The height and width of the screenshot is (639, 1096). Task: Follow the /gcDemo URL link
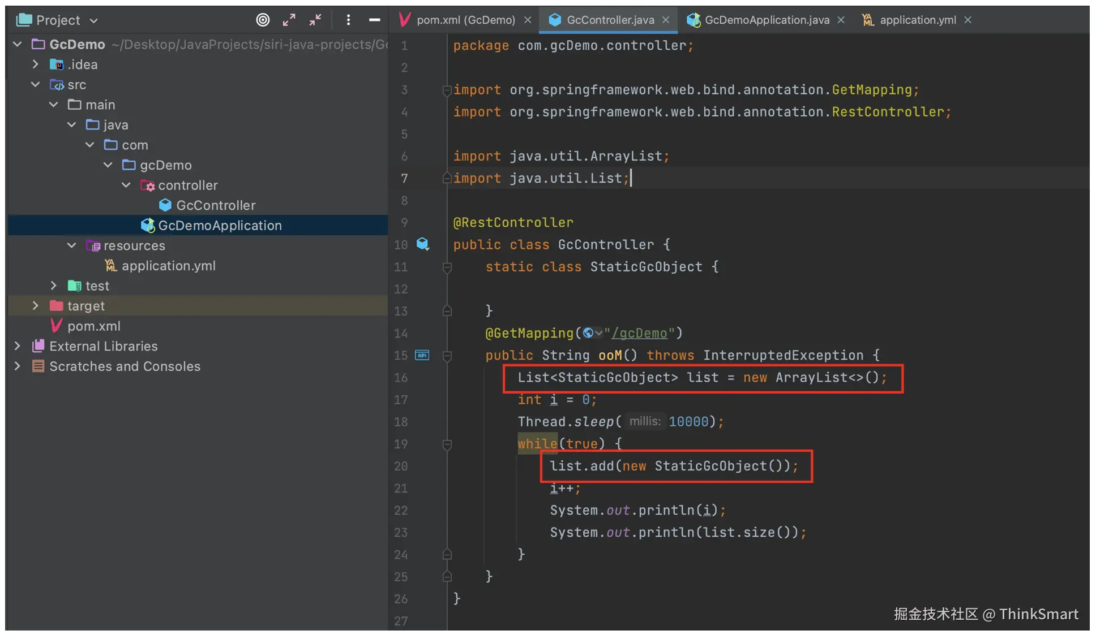pos(639,333)
